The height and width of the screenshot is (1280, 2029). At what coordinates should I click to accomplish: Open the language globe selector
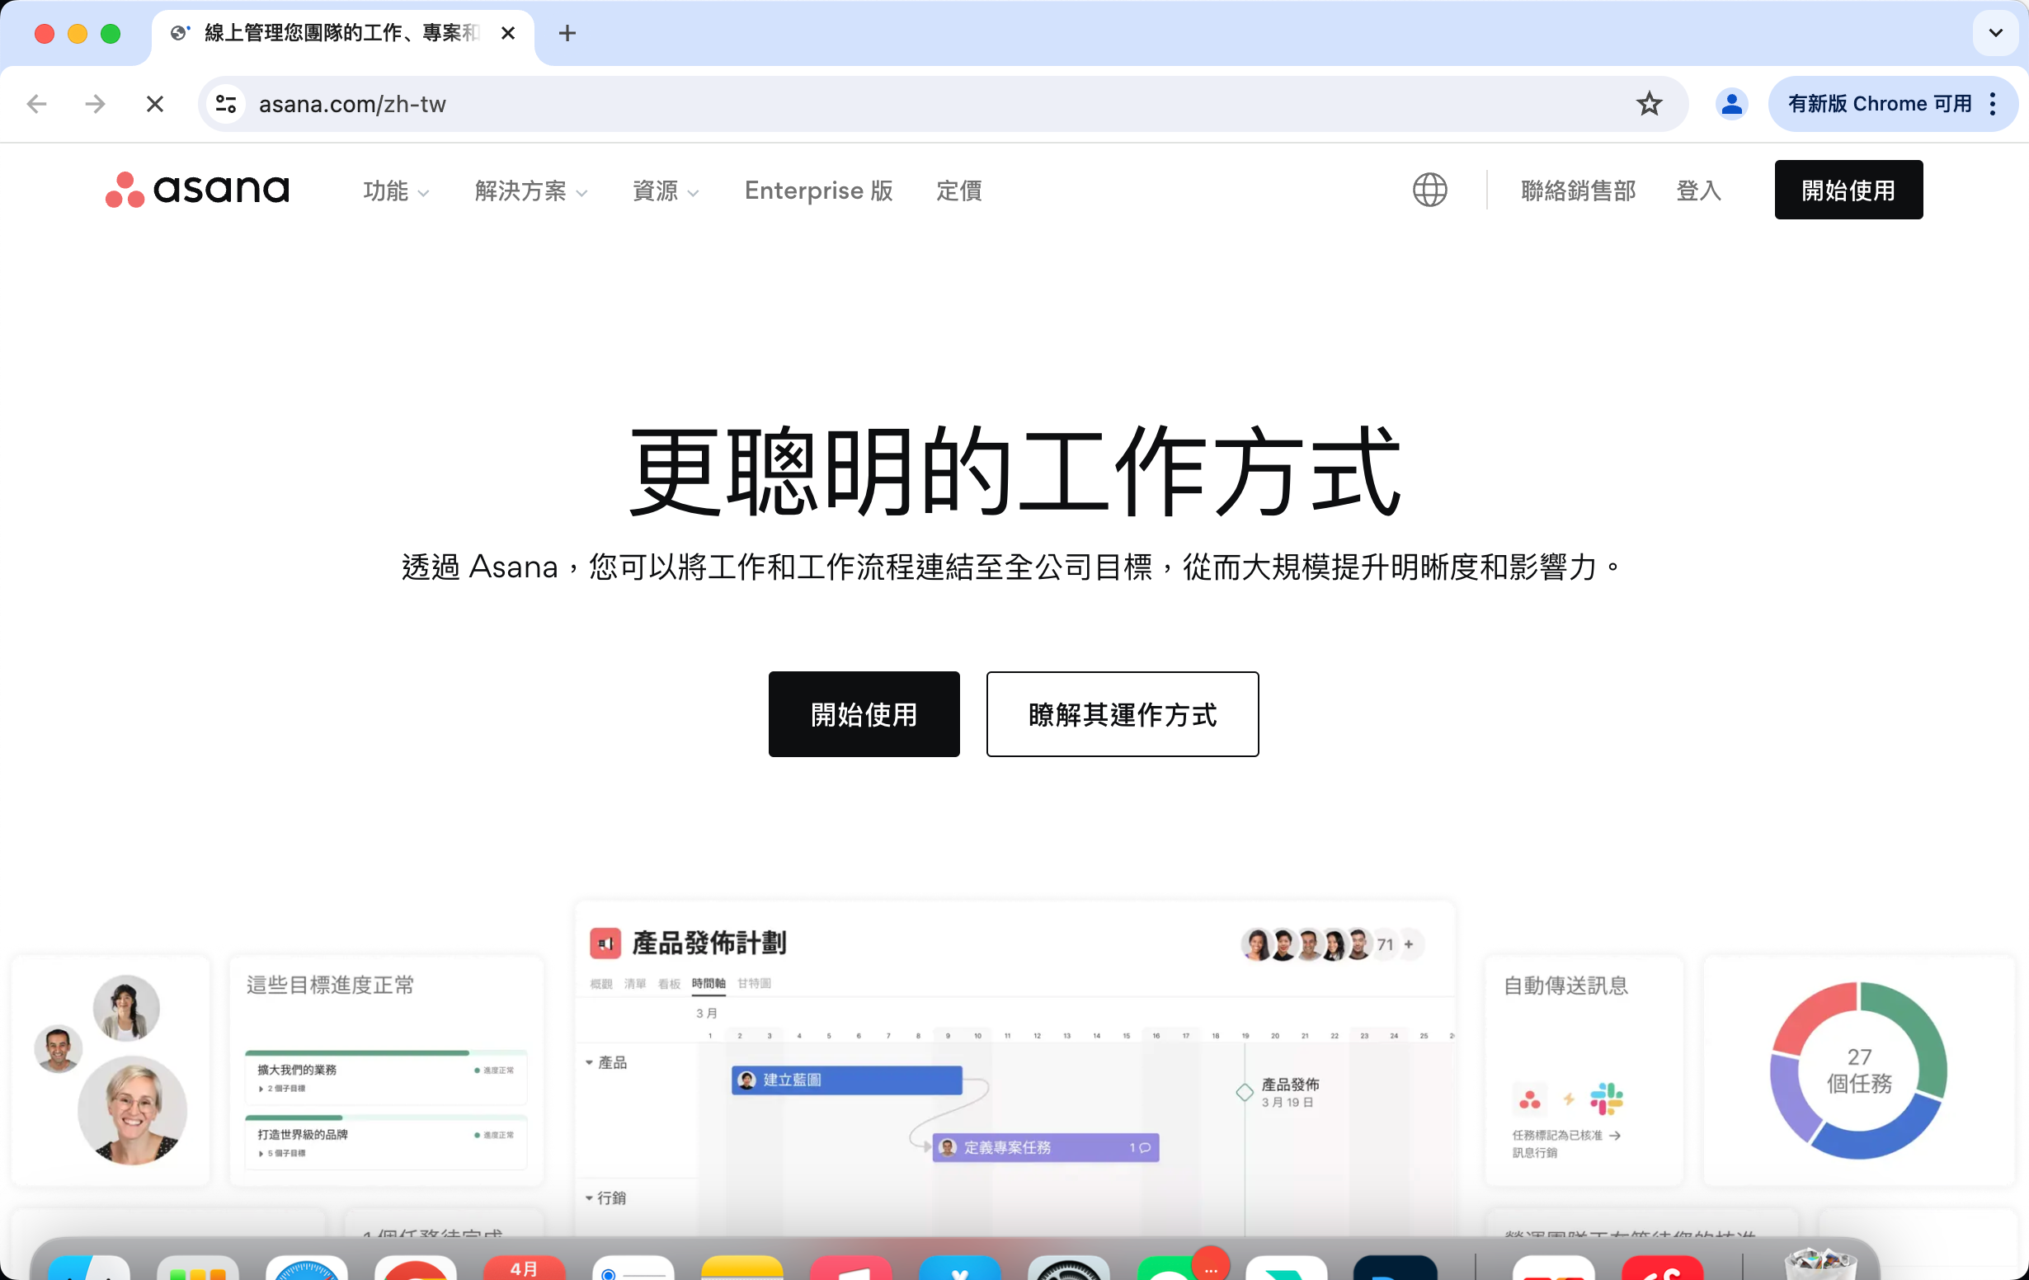pos(1430,190)
